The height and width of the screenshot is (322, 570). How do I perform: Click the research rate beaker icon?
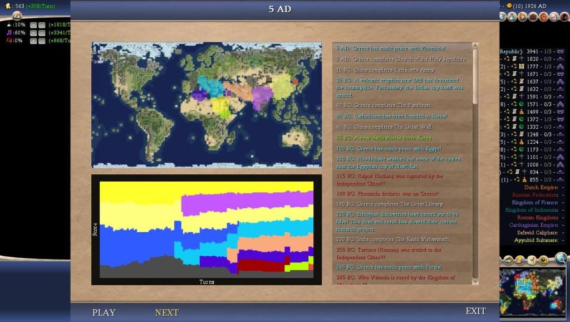tap(9, 25)
